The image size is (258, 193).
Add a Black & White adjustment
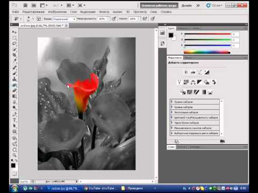point(199,82)
